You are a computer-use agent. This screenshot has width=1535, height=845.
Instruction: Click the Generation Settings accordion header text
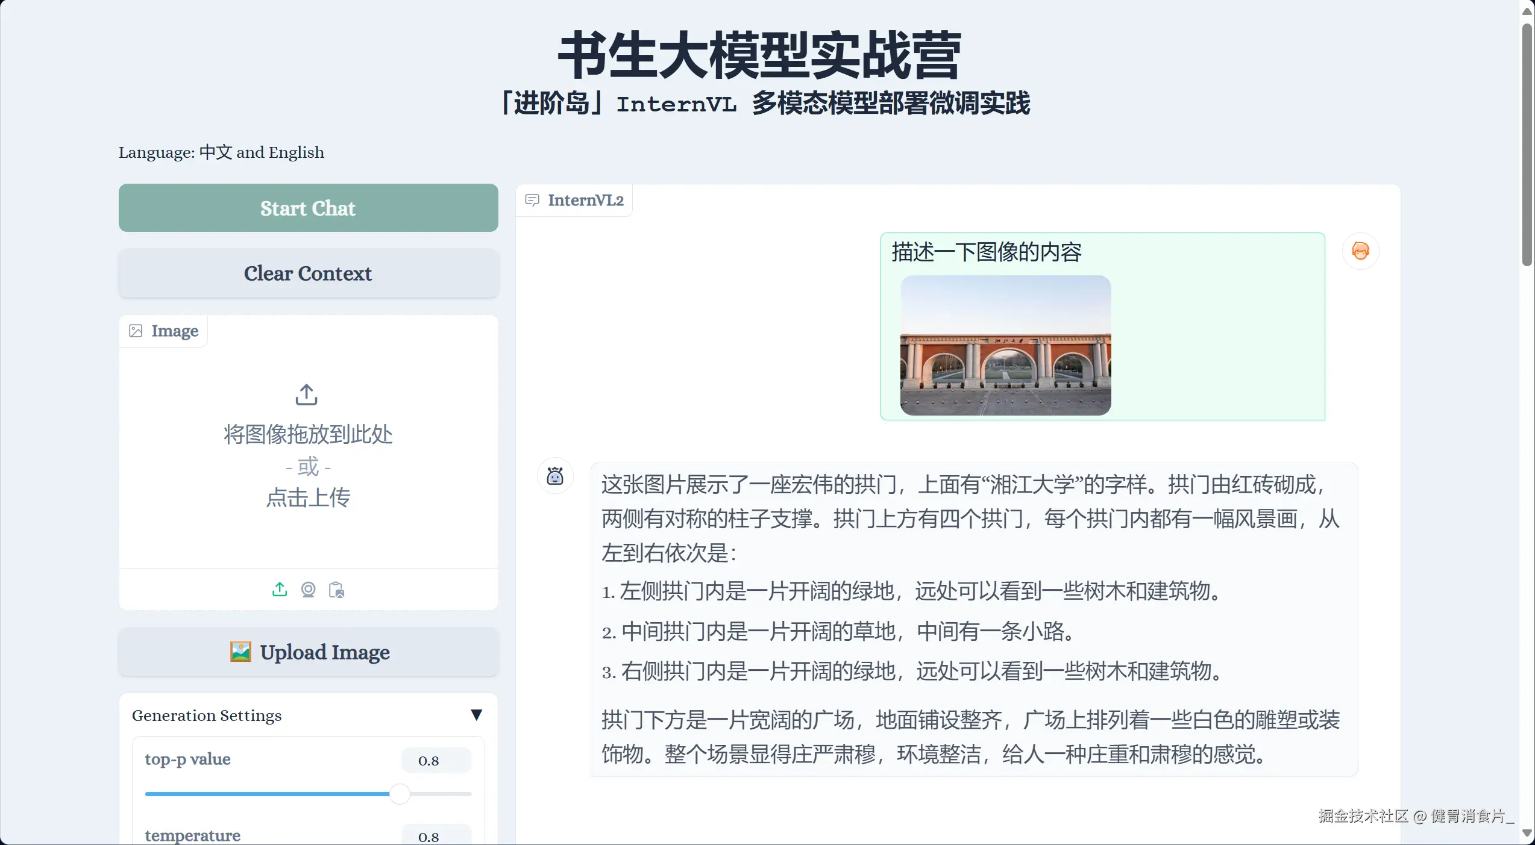tap(207, 716)
